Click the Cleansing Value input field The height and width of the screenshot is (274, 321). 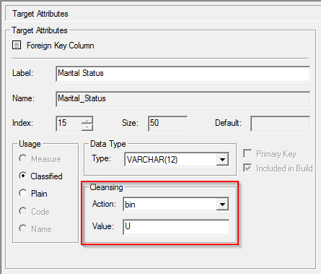[x=176, y=227]
